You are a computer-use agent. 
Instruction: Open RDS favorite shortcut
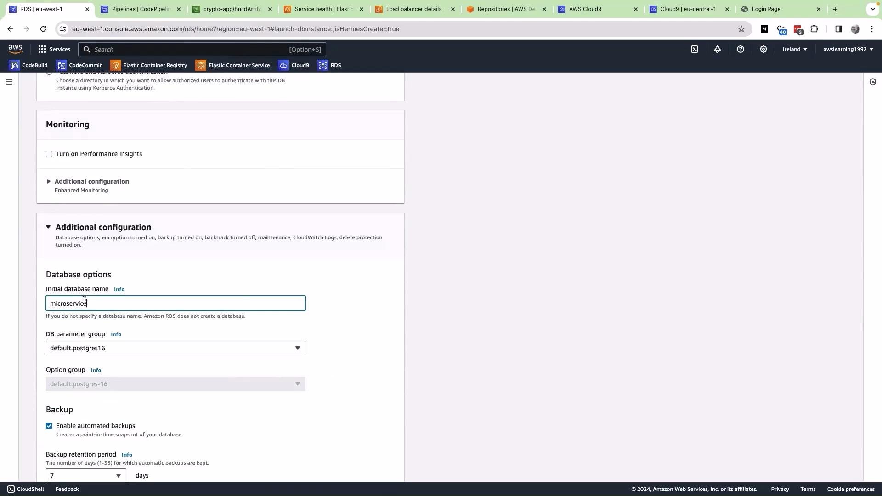coord(330,65)
